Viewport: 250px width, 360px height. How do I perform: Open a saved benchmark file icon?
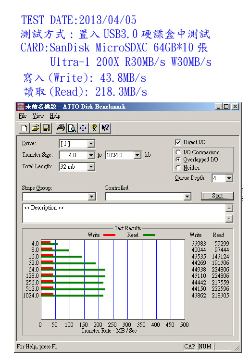click(35, 128)
